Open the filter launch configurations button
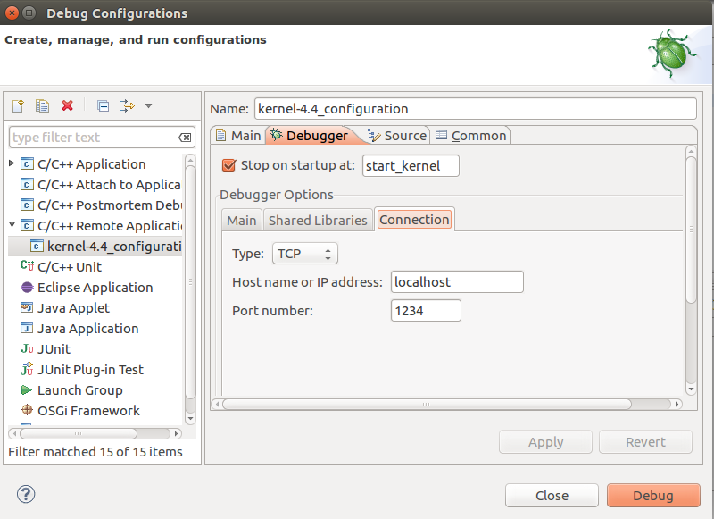 [x=128, y=105]
